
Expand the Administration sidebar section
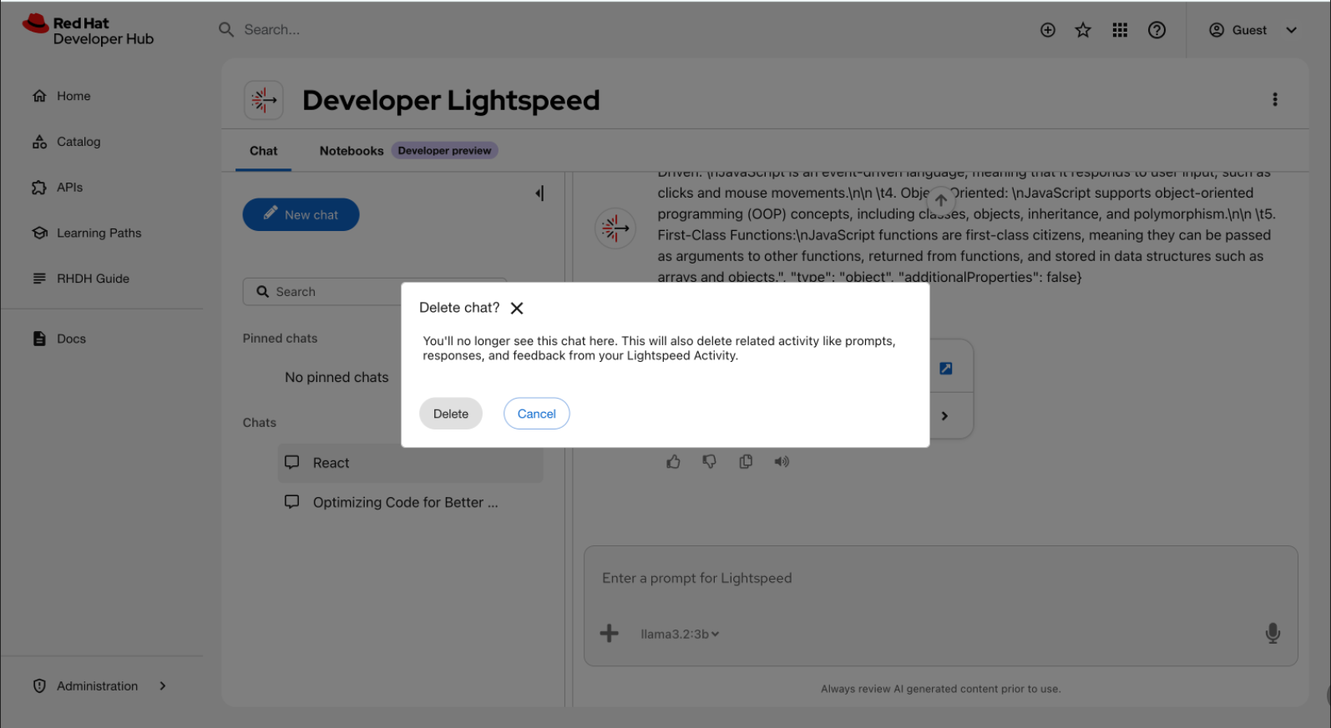pos(99,686)
